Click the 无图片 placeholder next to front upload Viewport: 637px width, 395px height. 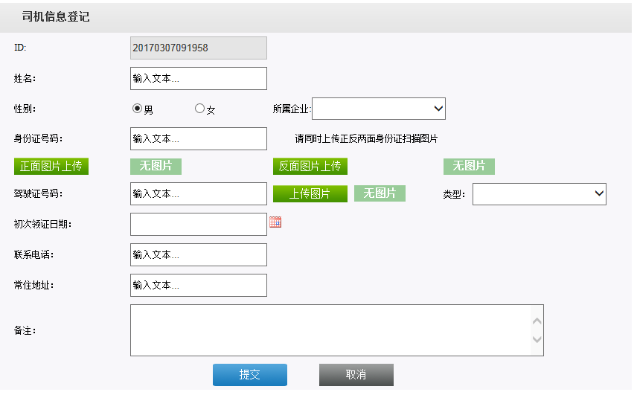point(156,167)
